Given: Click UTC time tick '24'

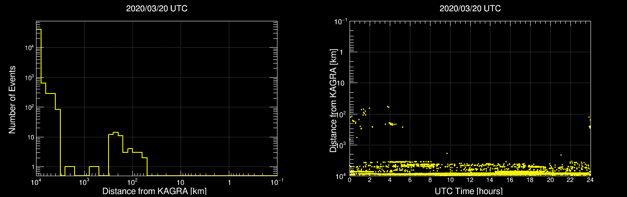Looking at the screenshot, I should (590, 180).
